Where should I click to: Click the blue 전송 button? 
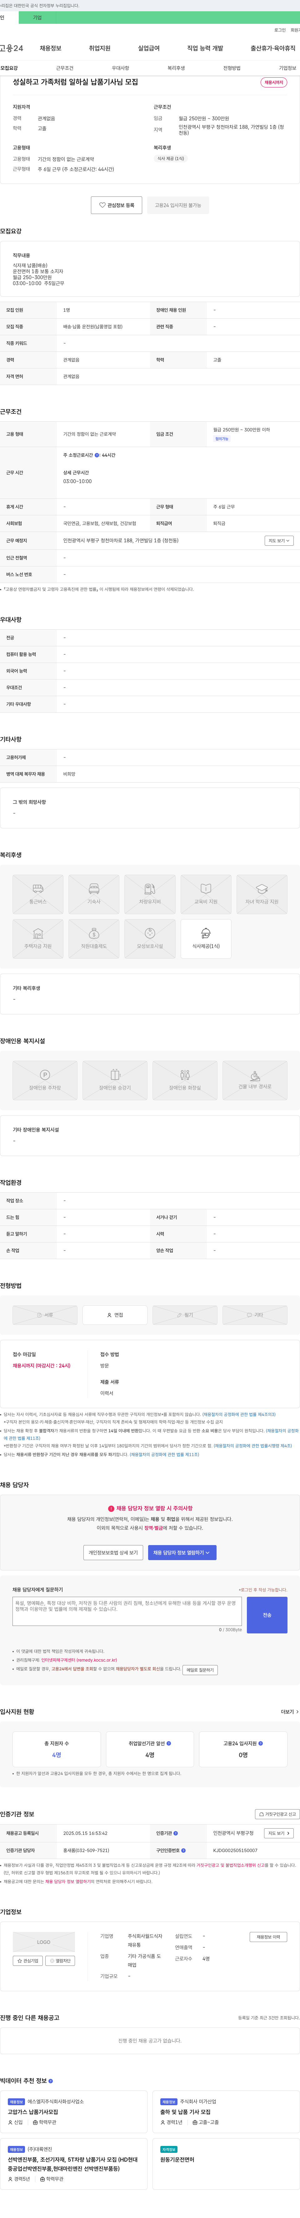[x=267, y=1615]
